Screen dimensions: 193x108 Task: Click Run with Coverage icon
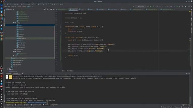(x=153, y=7)
